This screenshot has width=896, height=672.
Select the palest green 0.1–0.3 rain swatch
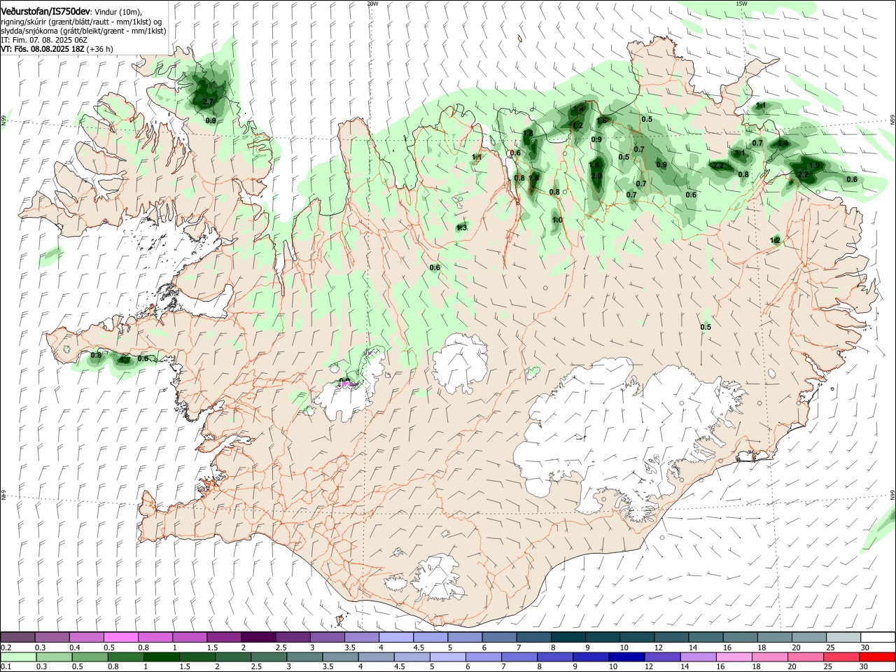click(18, 657)
